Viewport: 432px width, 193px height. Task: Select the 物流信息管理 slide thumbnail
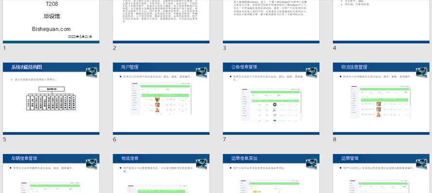pyautogui.click(x=381, y=98)
